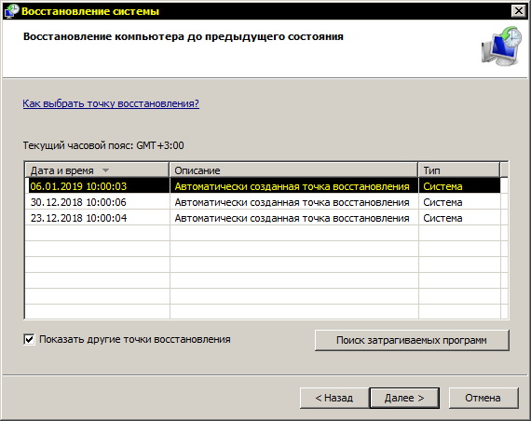
Task: Click the highlighted row's 'Система' type cell
Action: pyautogui.click(x=442, y=186)
